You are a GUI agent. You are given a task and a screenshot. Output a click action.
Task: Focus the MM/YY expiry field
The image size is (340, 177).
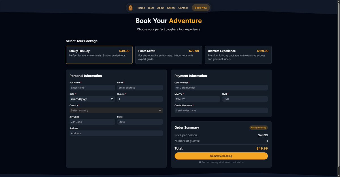click(x=197, y=99)
